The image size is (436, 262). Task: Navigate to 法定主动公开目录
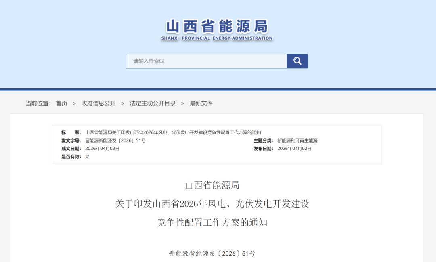click(x=153, y=103)
